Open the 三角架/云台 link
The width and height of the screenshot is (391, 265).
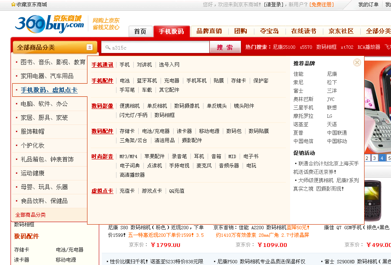pos(133,140)
